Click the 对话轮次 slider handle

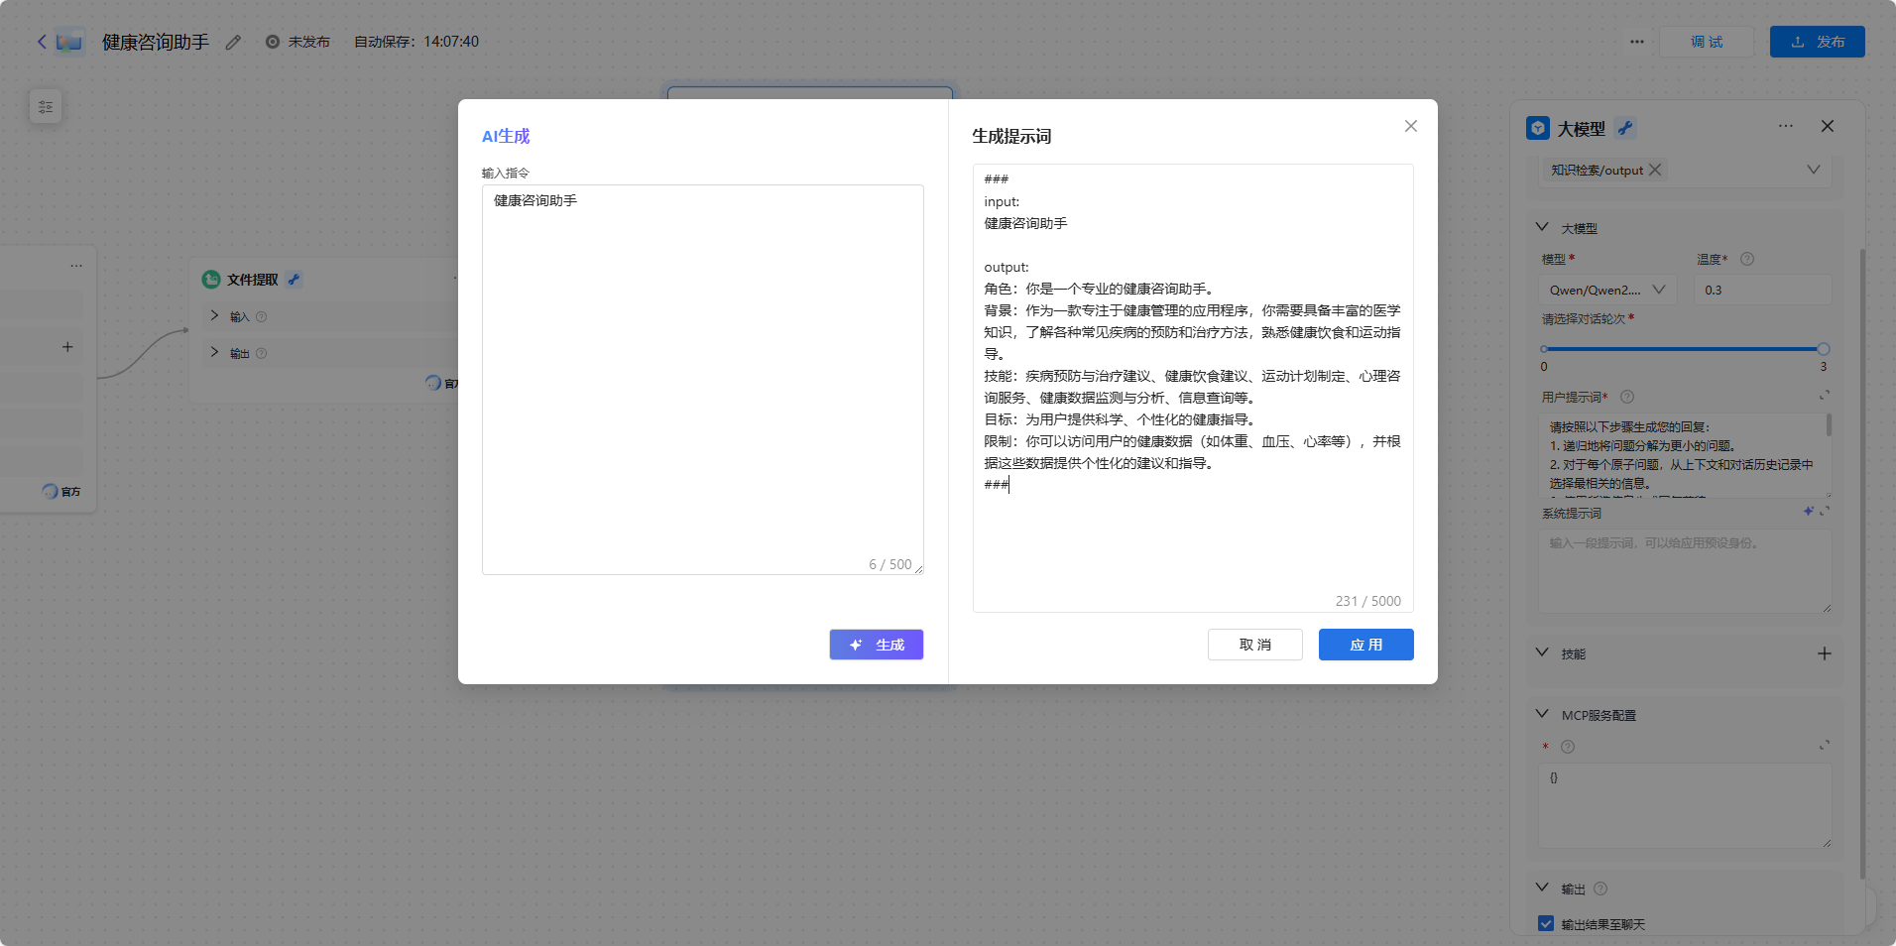pos(1822,349)
